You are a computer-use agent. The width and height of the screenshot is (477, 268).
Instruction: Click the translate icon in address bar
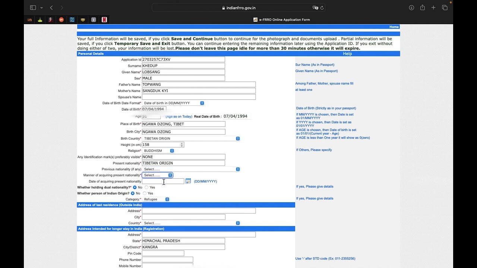(x=315, y=7)
